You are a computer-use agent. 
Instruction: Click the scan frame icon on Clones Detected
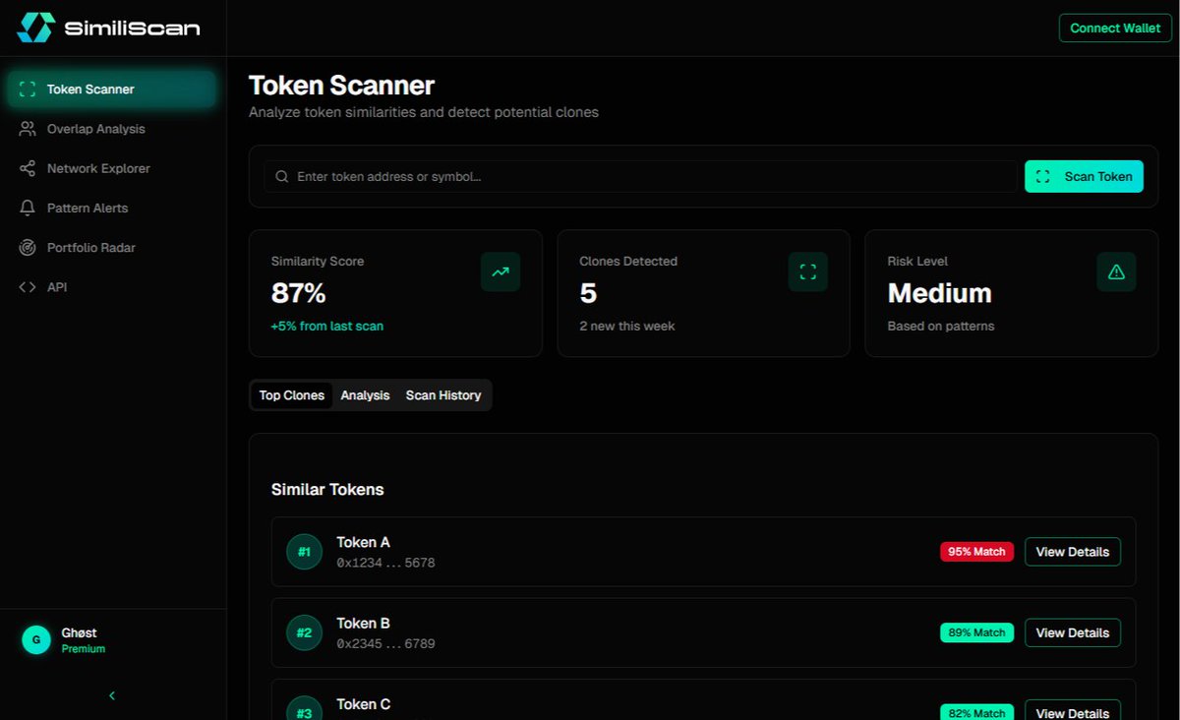(x=807, y=271)
